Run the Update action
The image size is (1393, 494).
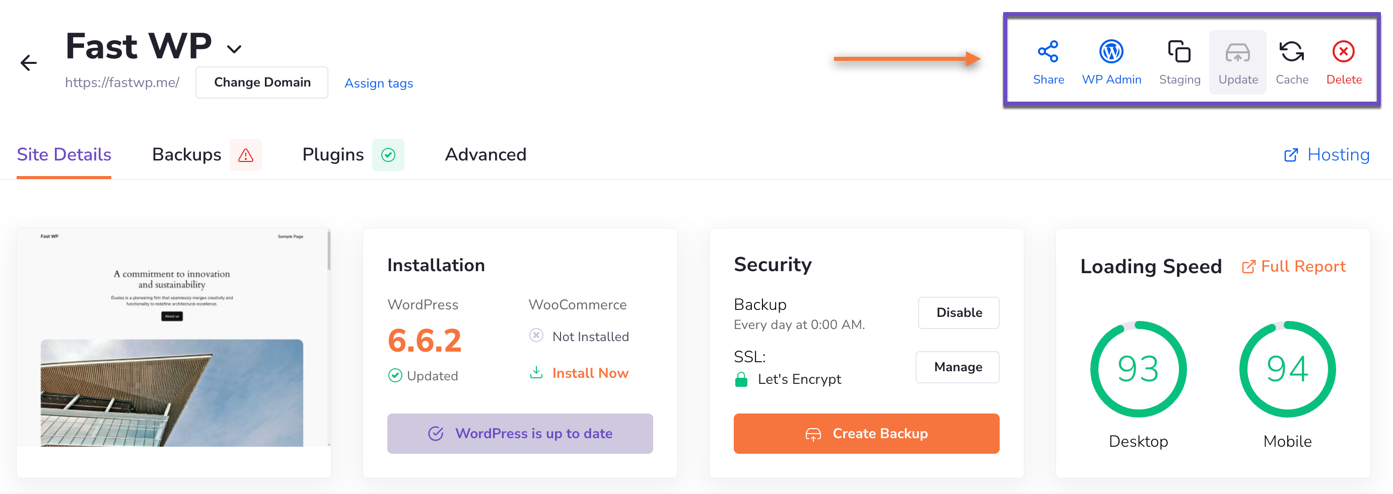pyautogui.click(x=1238, y=61)
